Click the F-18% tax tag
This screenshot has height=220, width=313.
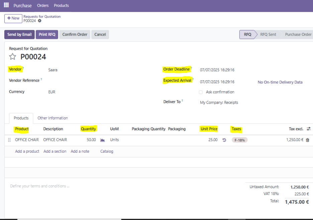point(239,140)
